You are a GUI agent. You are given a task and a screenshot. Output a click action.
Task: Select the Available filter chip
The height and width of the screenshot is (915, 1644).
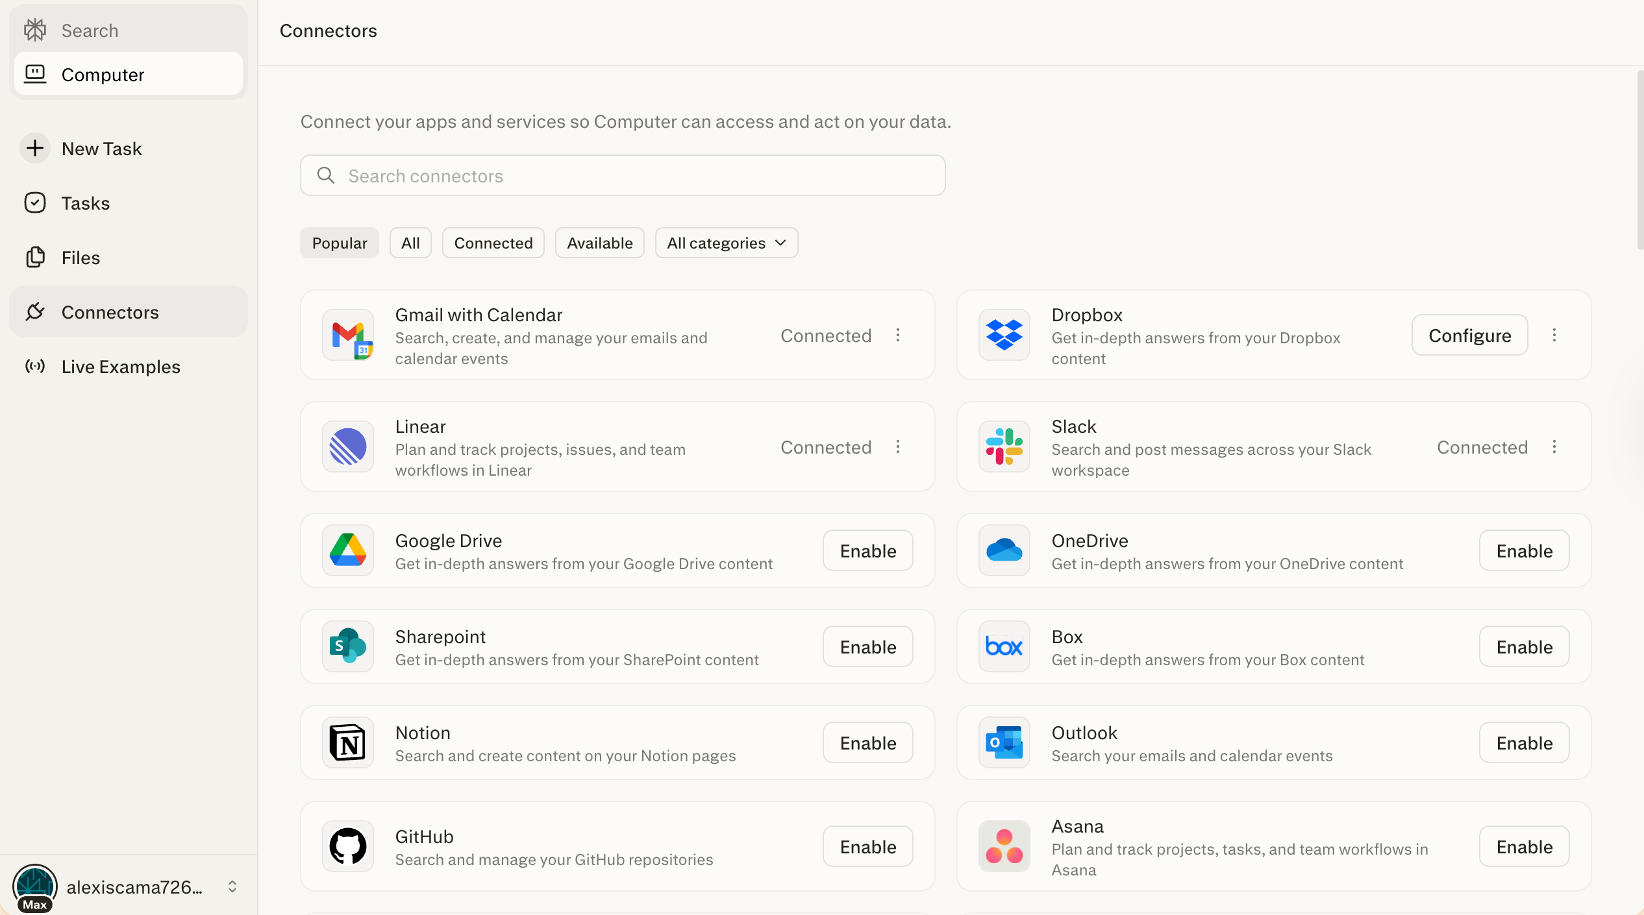(599, 243)
